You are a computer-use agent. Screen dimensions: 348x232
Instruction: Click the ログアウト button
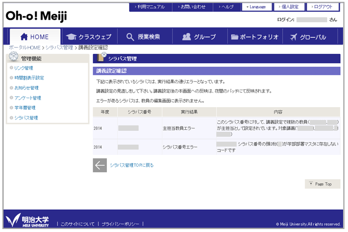pos(323,7)
